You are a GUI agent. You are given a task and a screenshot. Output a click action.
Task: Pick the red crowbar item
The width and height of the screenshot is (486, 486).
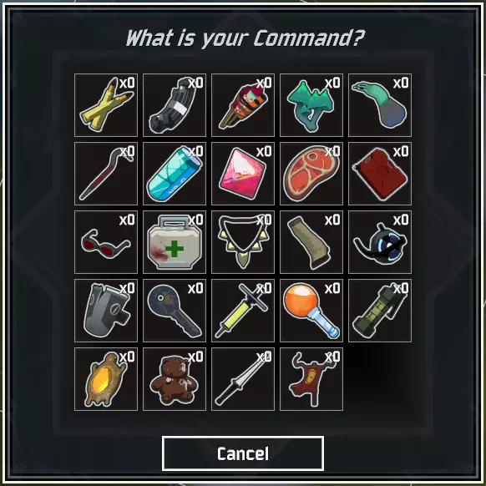(x=106, y=174)
